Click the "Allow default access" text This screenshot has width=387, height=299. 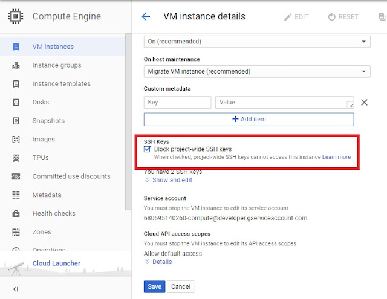coord(173,254)
